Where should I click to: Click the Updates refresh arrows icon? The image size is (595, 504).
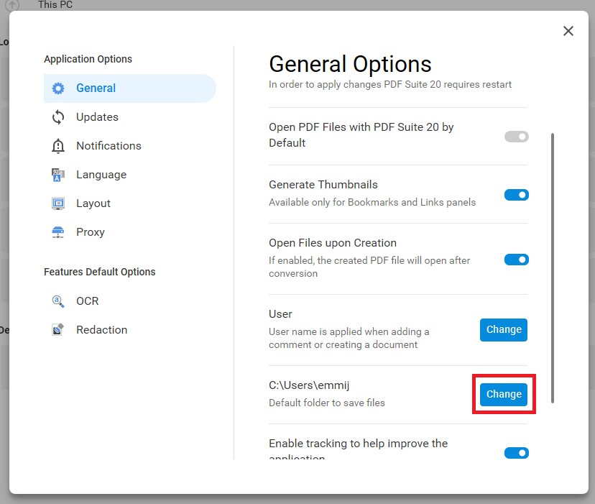[x=58, y=117]
